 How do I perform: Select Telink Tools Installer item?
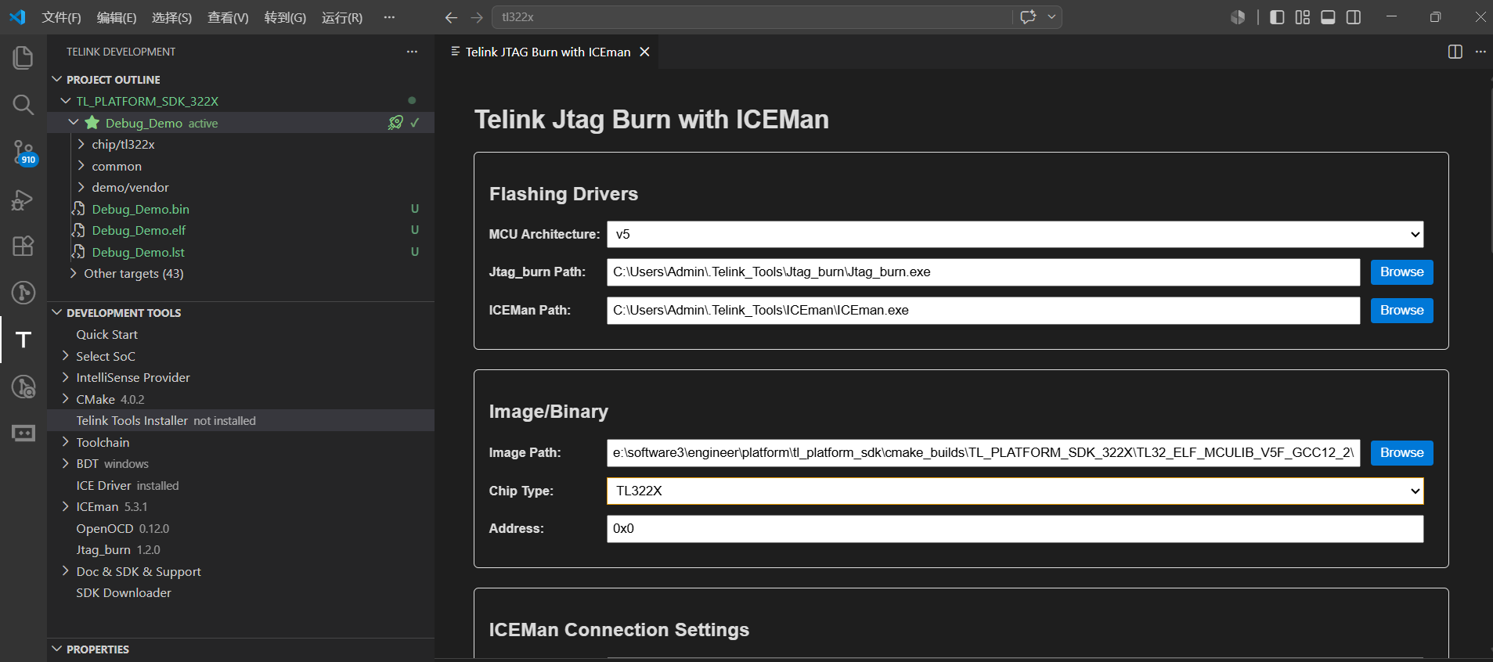[241, 420]
